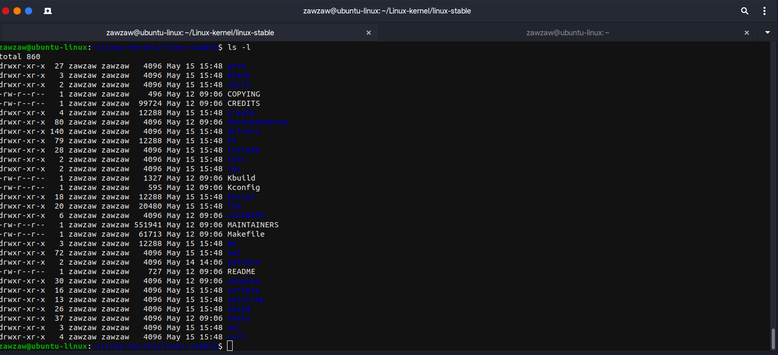Click the "total 860" output line
Screen dimensions: 778x355
(20, 57)
